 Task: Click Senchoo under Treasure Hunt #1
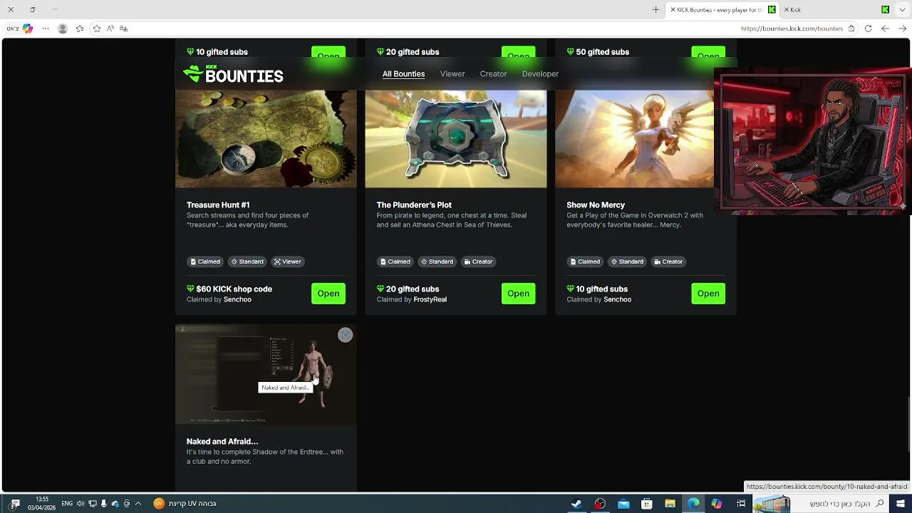pos(237,300)
